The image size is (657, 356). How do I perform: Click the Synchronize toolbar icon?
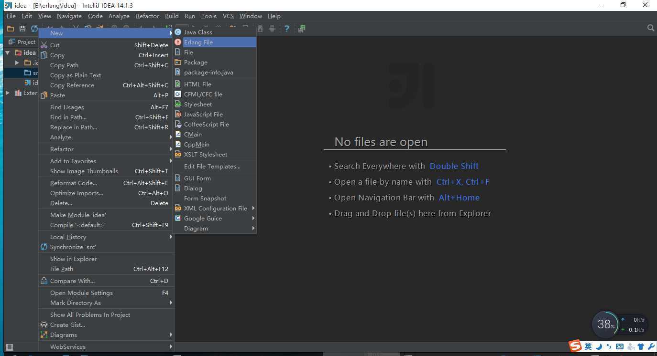[34, 29]
